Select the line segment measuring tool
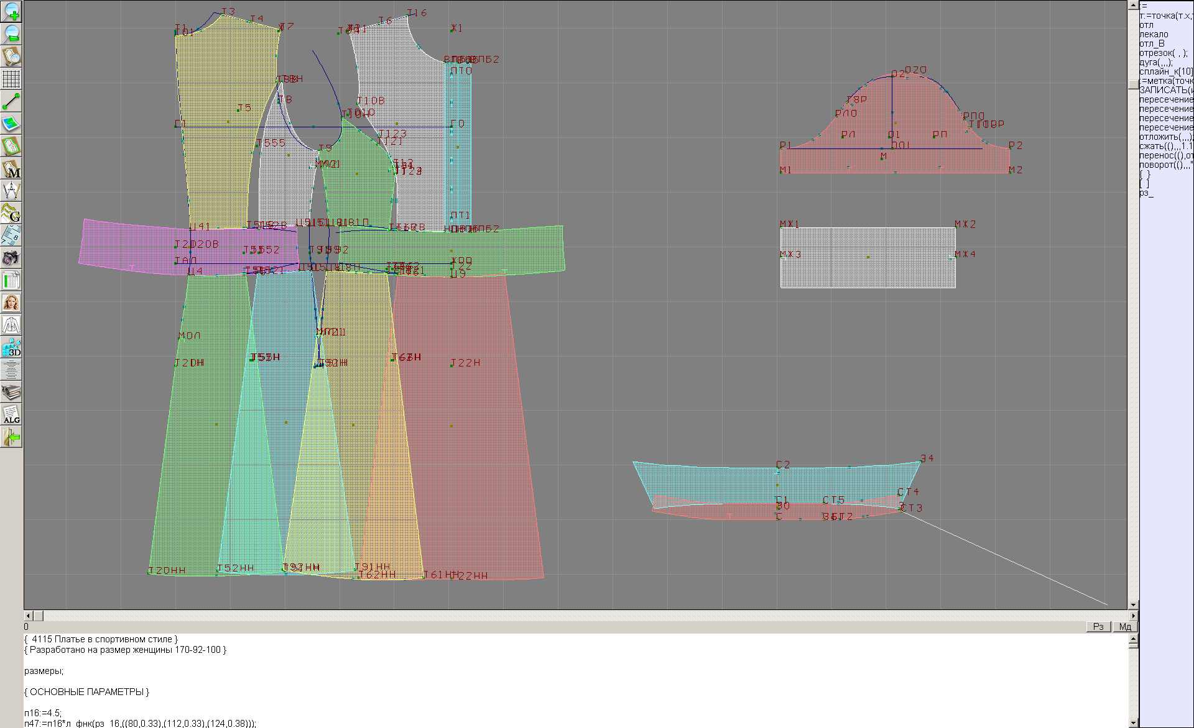 pos(11,101)
